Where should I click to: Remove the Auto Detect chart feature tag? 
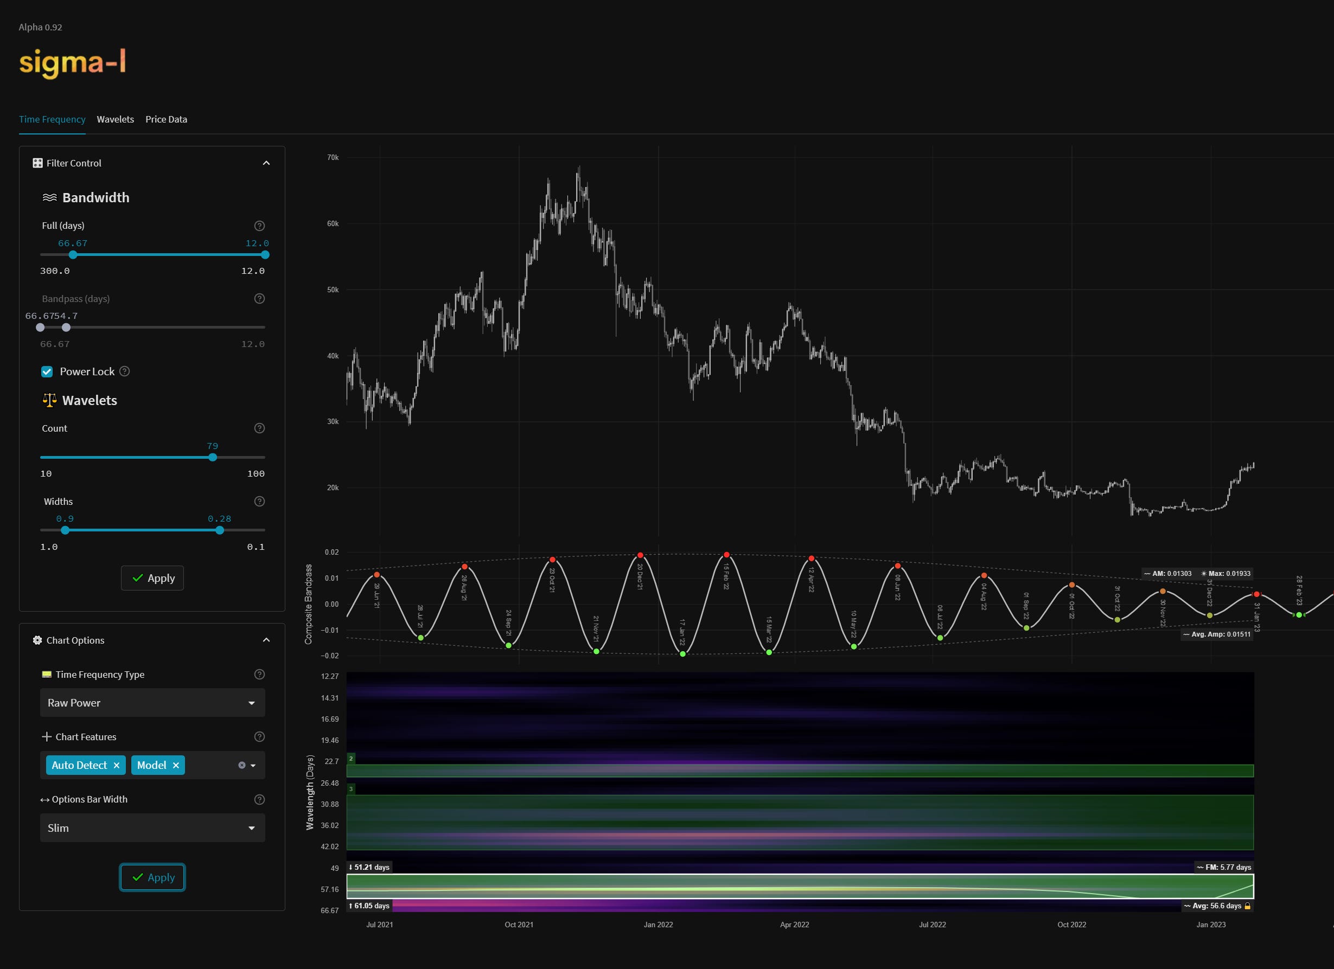point(117,766)
